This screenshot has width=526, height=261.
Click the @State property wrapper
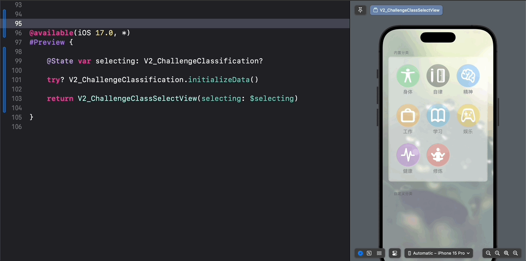(x=60, y=61)
